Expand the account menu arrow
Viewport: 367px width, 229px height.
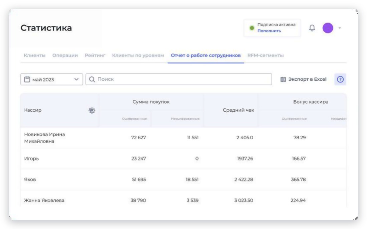(x=340, y=28)
